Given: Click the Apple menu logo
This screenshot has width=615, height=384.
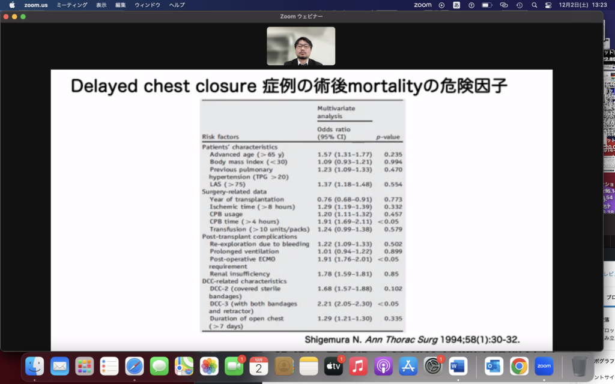Looking at the screenshot, I should [x=12, y=5].
